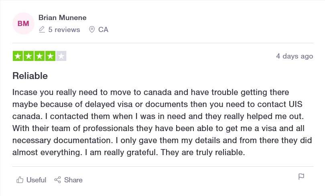Viewport: 325px width, 196px height.
Task: Click the share network icon
Action: pos(58,180)
